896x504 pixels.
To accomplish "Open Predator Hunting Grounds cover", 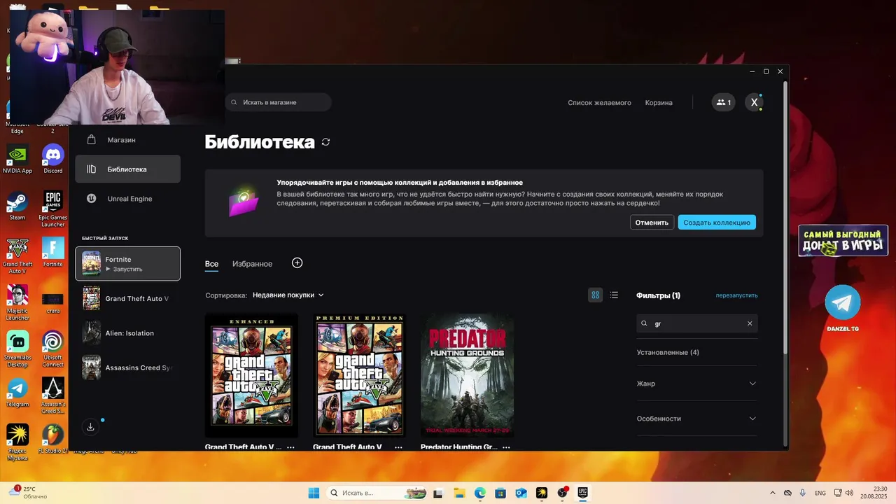I will [467, 375].
